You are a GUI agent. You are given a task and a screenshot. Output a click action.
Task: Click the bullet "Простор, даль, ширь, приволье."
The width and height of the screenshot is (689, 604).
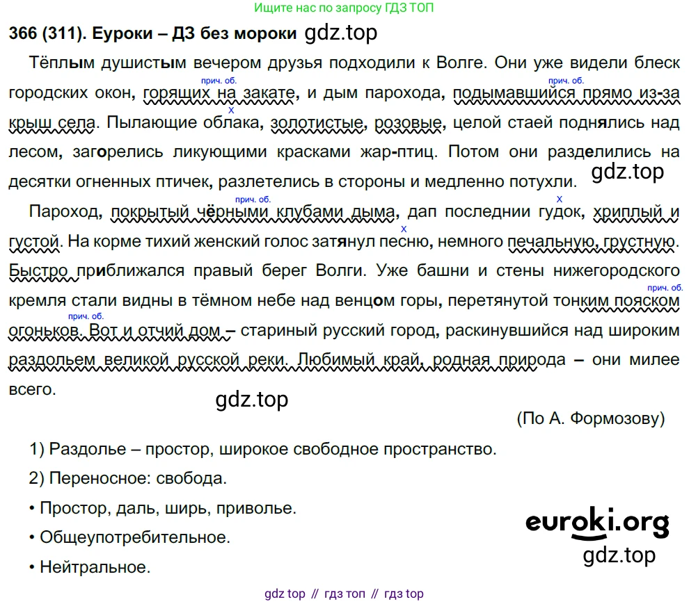click(x=164, y=508)
